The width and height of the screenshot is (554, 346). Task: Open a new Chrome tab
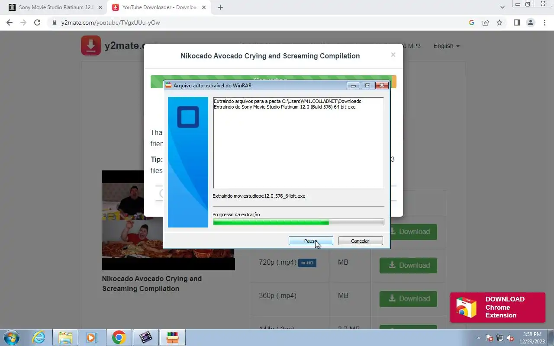tap(220, 7)
